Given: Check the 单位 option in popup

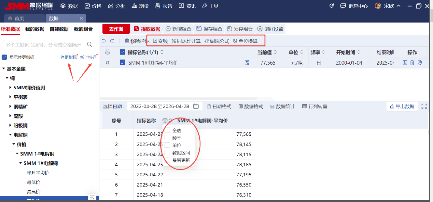Looking at the screenshot, I should click(167, 145).
